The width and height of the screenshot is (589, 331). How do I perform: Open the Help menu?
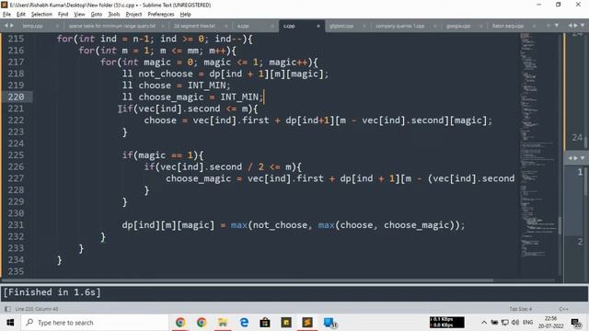(186, 15)
